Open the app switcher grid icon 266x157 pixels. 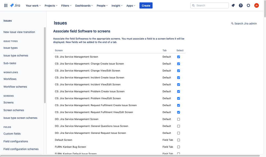tap(6, 5)
